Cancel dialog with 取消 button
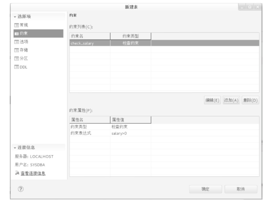Image resolution: width=274 pixels, height=203 pixels. (x=241, y=189)
